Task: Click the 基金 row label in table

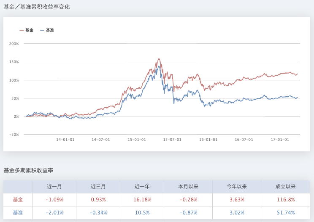Action: pos(18,200)
